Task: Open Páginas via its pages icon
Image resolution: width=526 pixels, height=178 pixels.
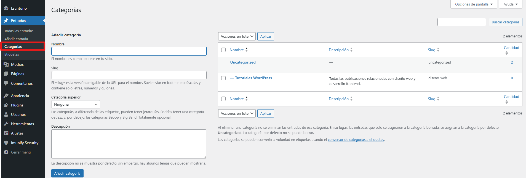Action: 6,74
